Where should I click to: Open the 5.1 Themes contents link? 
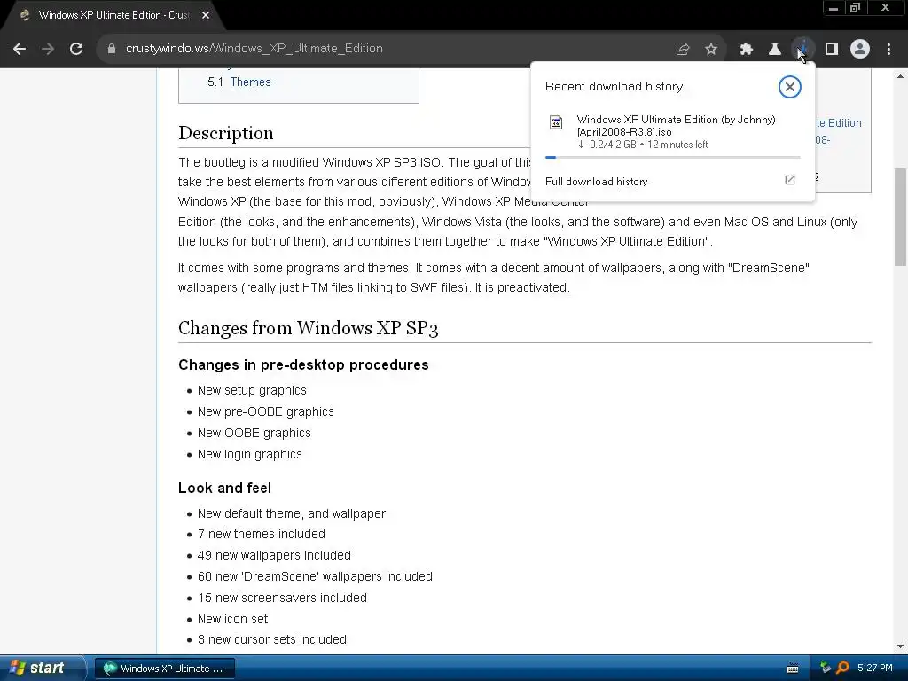[239, 82]
